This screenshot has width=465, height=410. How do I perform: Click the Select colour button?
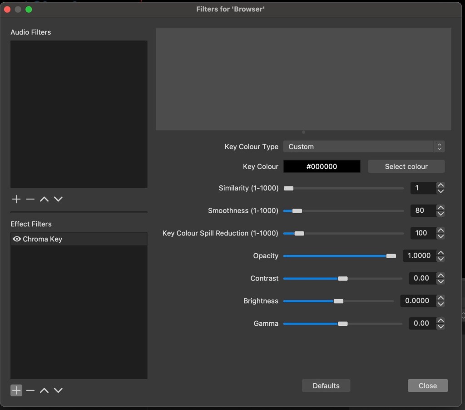[x=406, y=167]
